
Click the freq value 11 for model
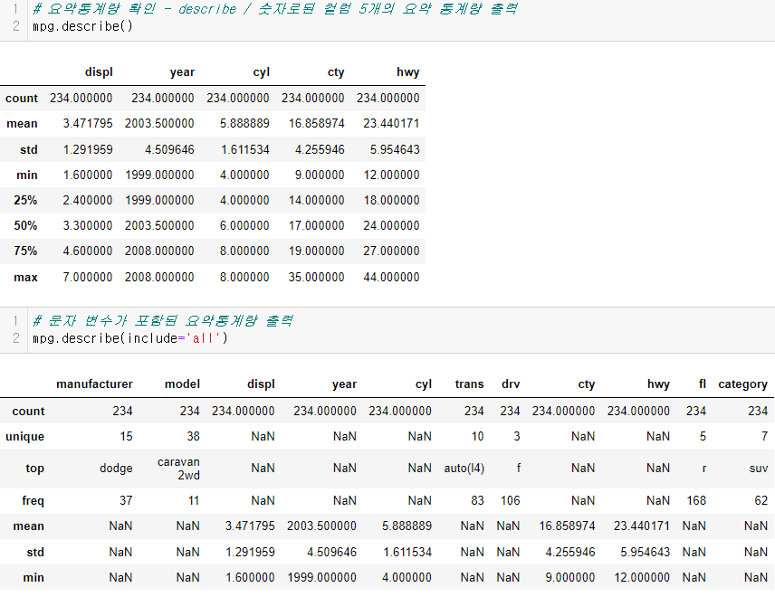[194, 501]
